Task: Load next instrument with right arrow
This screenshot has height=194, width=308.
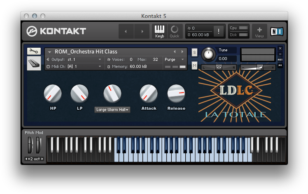Action: click(182, 52)
